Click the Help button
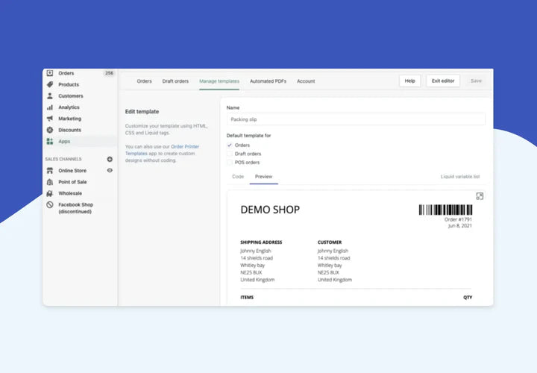 click(409, 81)
